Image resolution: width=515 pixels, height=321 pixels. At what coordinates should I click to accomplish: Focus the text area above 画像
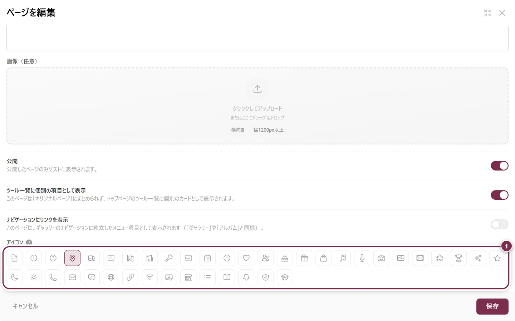(x=257, y=38)
